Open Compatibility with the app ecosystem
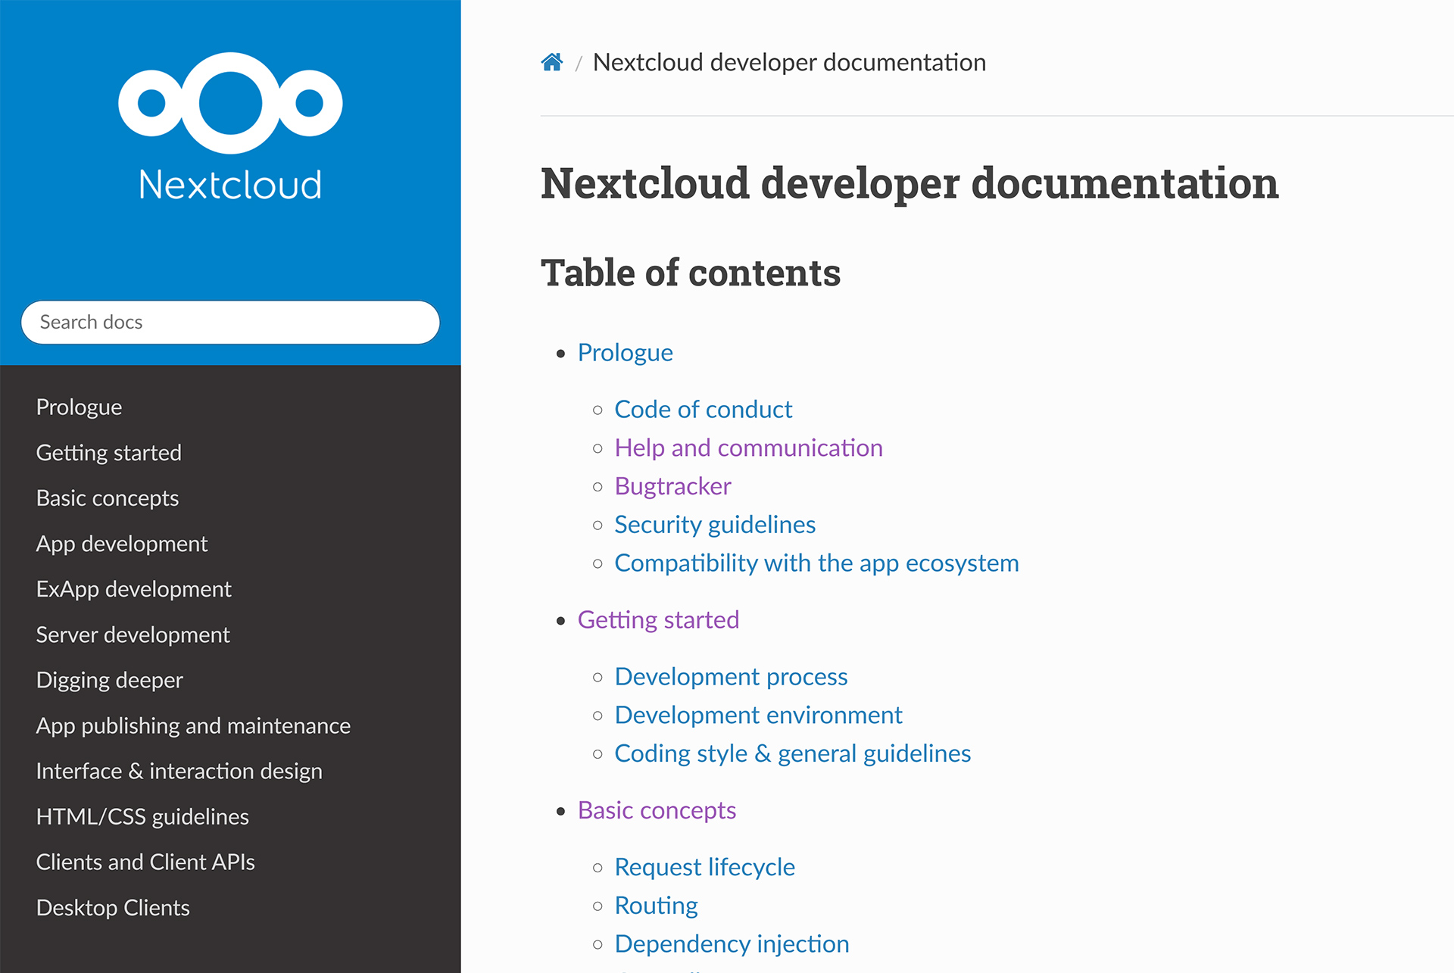 [x=816, y=563]
